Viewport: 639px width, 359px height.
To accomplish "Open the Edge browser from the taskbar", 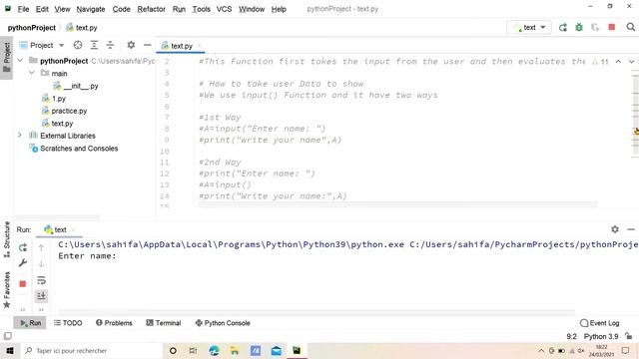I will click(x=214, y=350).
